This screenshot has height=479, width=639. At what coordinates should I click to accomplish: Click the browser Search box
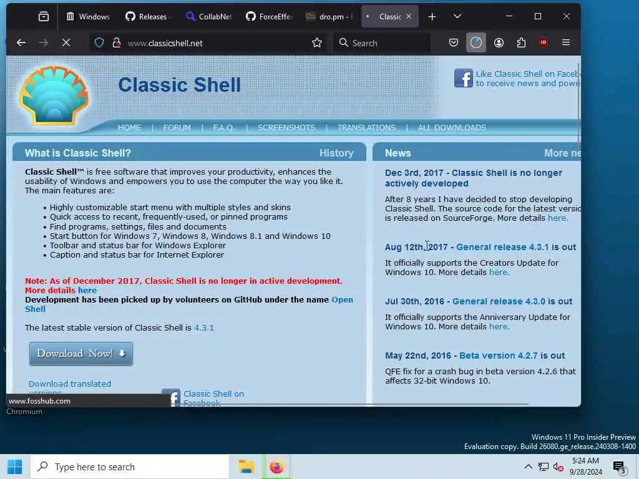coord(383,43)
